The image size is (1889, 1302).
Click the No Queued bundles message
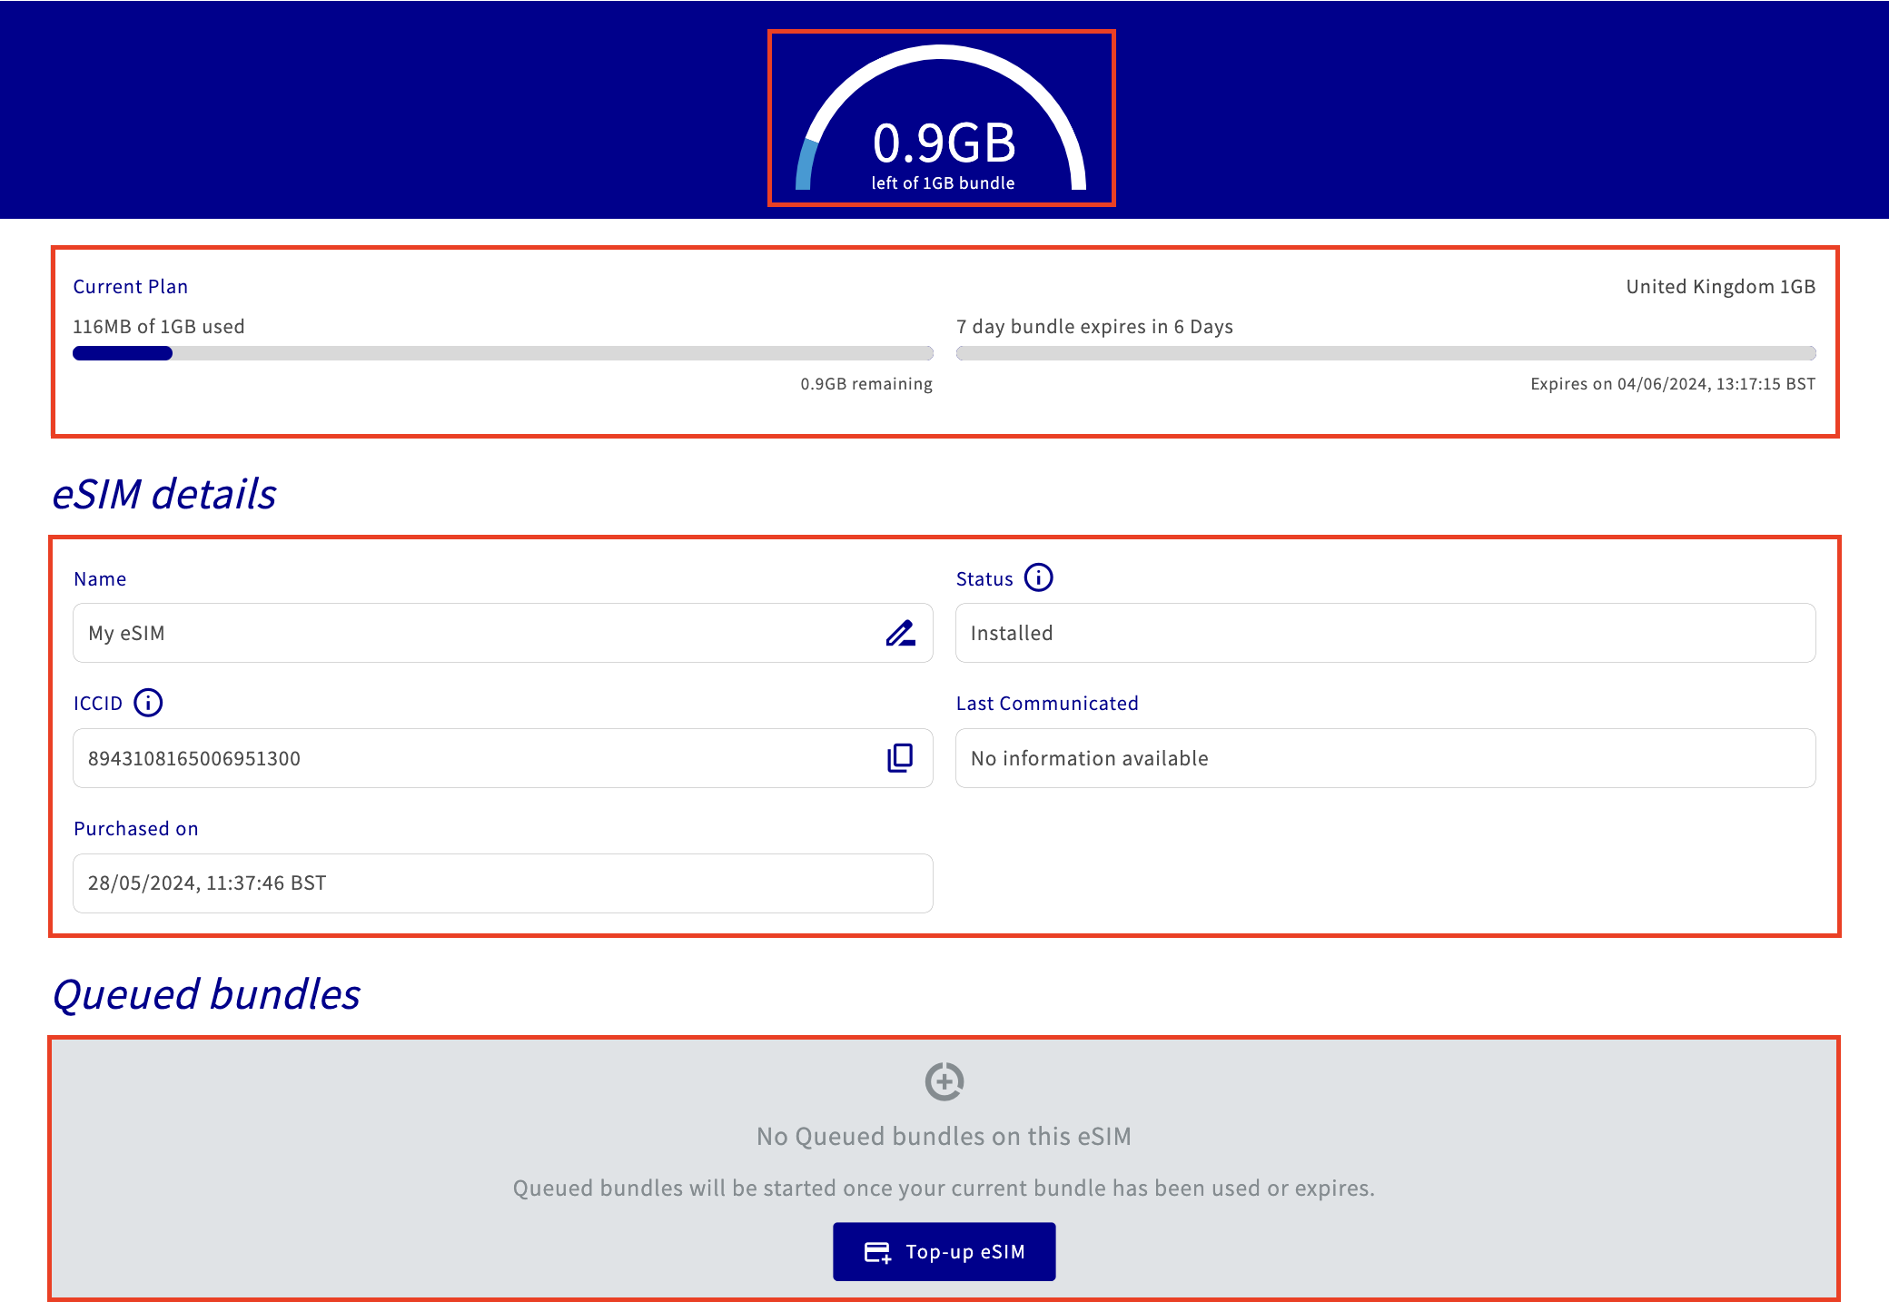coord(944,1137)
